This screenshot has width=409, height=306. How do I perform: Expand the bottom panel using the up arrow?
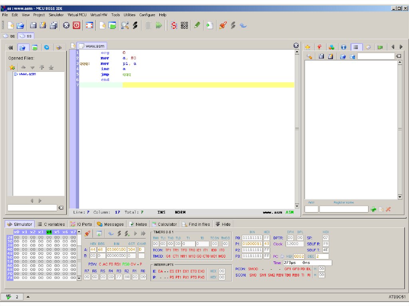[28, 297]
